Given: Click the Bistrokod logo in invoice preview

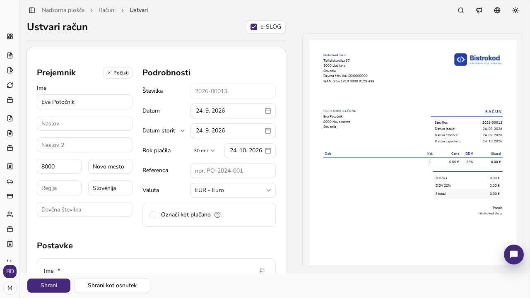Looking at the screenshot, I should (478, 60).
